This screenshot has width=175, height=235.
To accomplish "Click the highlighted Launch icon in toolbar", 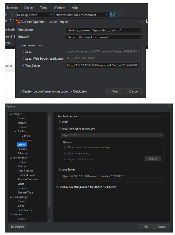I will [x=113, y=15].
